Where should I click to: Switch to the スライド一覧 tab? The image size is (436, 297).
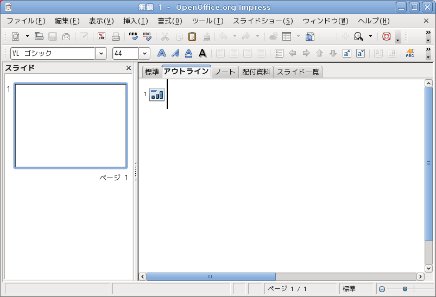(x=298, y=72)
